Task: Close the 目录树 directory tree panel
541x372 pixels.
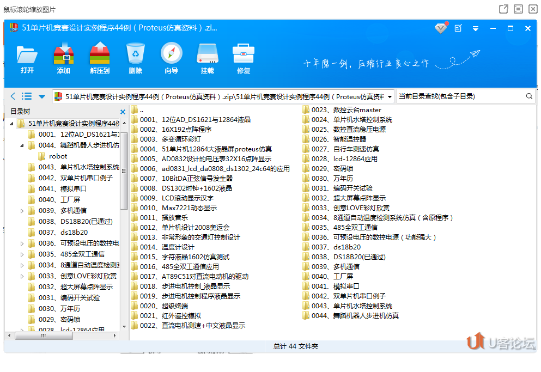Action: [x=123, y=111]
